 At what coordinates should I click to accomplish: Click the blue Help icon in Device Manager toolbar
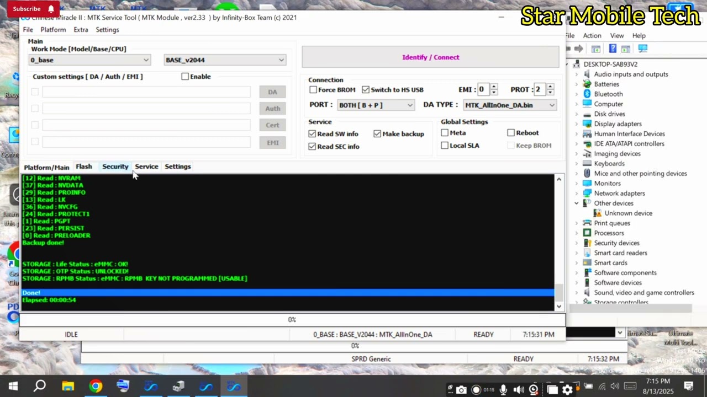tap(614, 49)
